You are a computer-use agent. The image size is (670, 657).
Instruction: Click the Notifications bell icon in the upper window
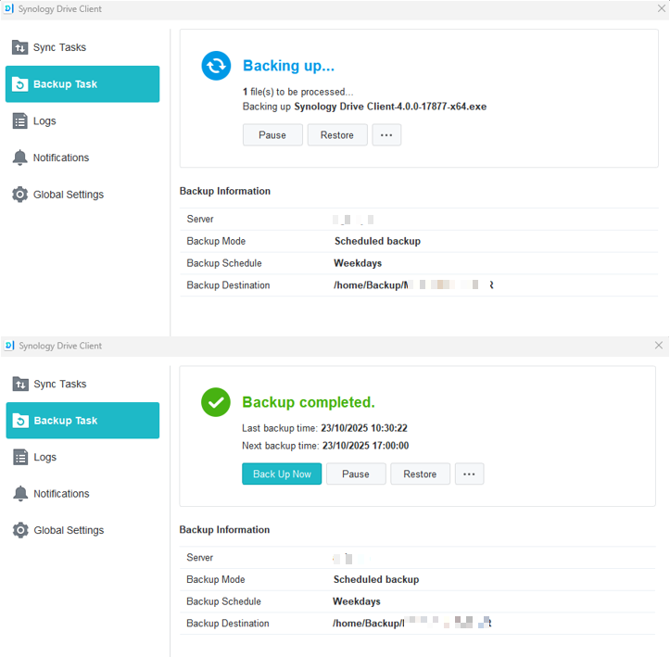[19, 158]
